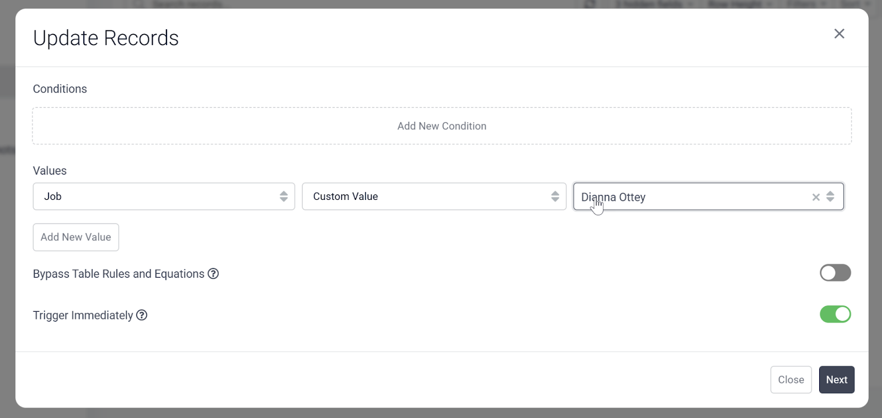Click the Close button in footer

tap(790, 379)
